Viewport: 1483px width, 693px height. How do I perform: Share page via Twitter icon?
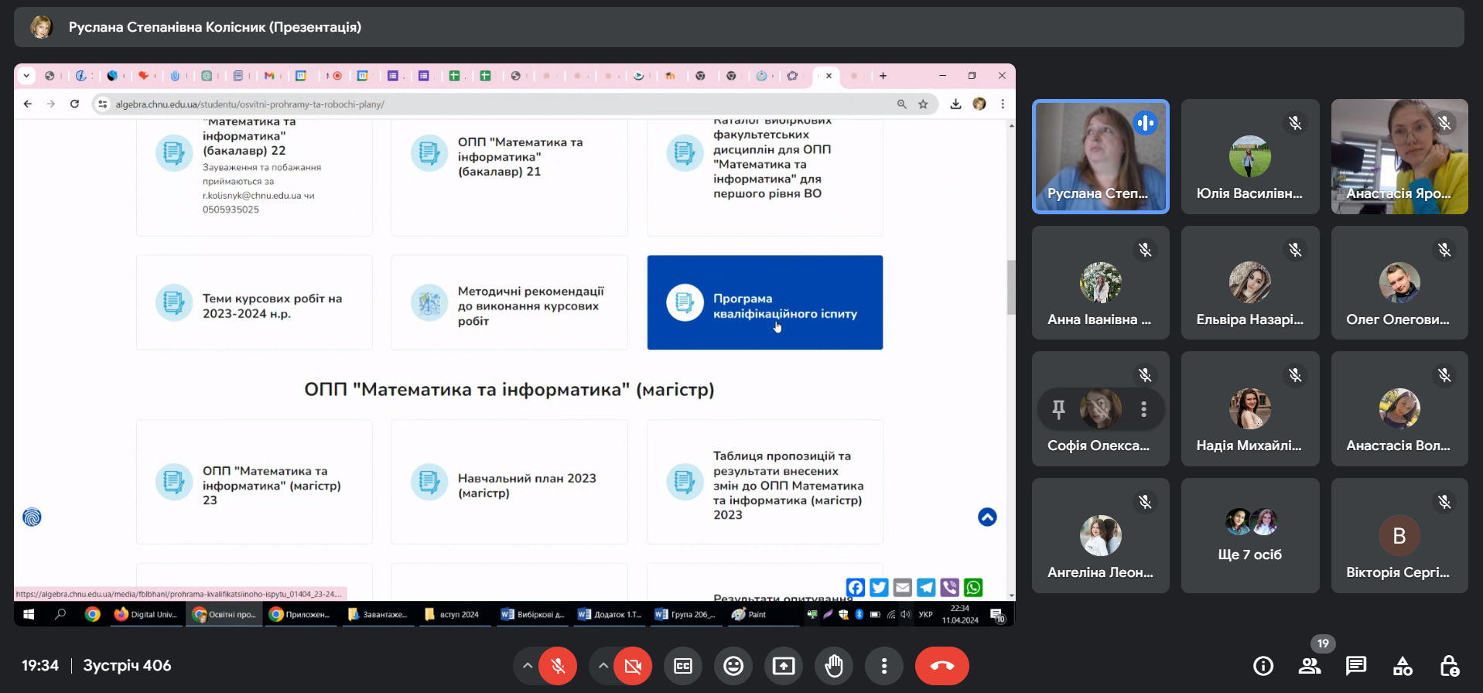[879, 588]
